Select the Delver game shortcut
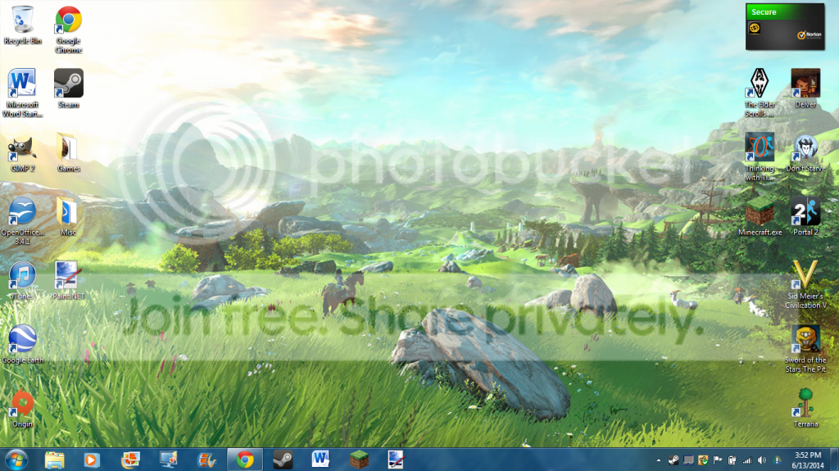 coord(805,88)
